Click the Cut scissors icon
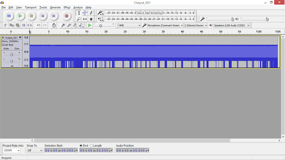Screen dimensions: 285x160 (5, 25)
